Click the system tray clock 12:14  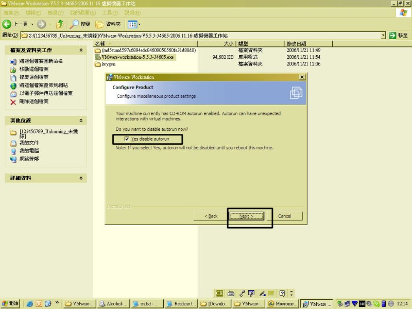(402, 303)
